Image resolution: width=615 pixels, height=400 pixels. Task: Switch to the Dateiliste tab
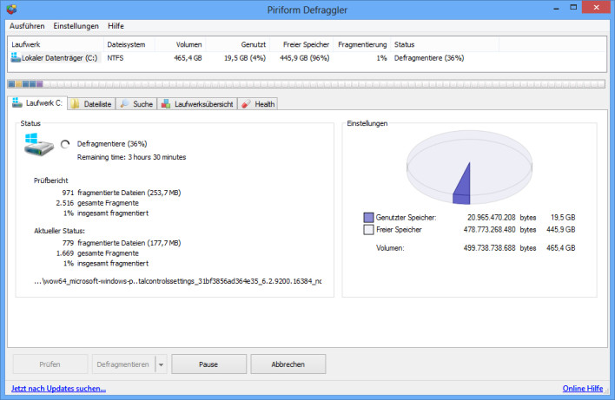[x=92, y=104]
